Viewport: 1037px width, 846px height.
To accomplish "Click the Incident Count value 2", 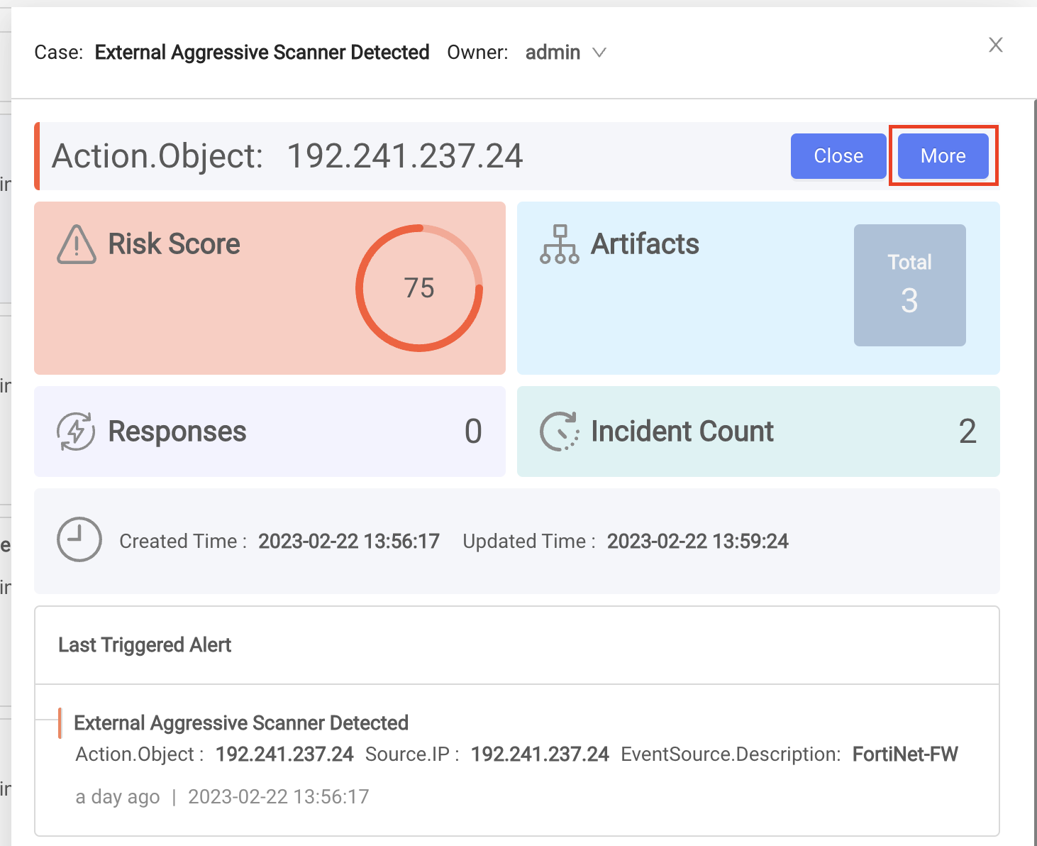I will [x=967, y=432].
